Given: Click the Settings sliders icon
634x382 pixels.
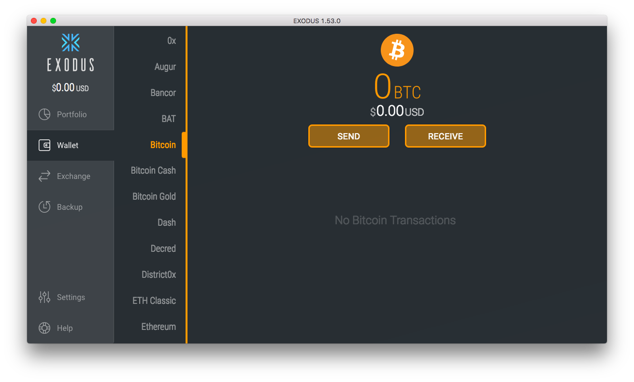Looking at the screenshot, I should (x=44, y=297).
